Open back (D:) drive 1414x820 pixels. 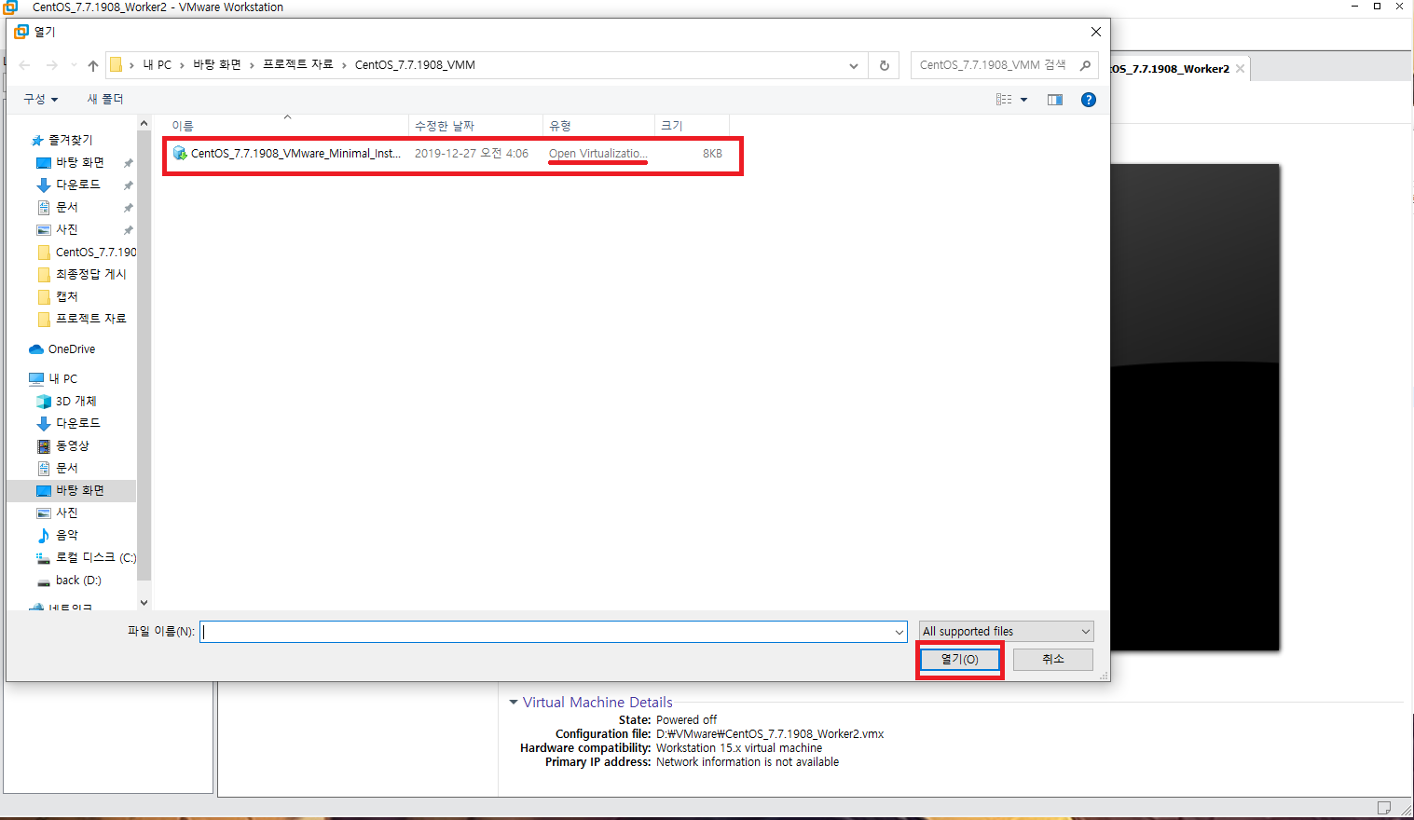tap(78, 580)
